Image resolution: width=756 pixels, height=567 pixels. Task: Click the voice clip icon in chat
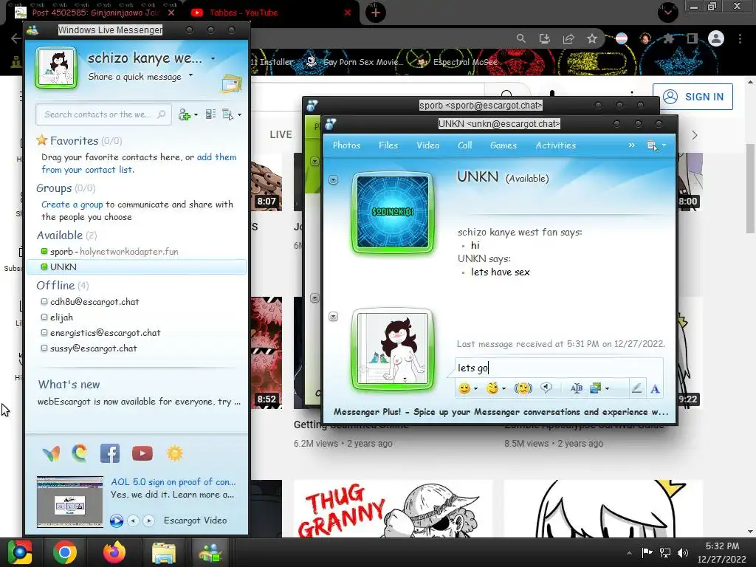(x=546, y=388)
